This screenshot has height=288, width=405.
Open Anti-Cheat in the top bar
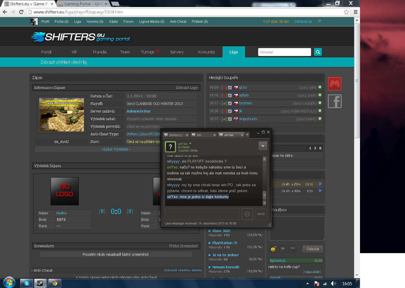point(178,22)
